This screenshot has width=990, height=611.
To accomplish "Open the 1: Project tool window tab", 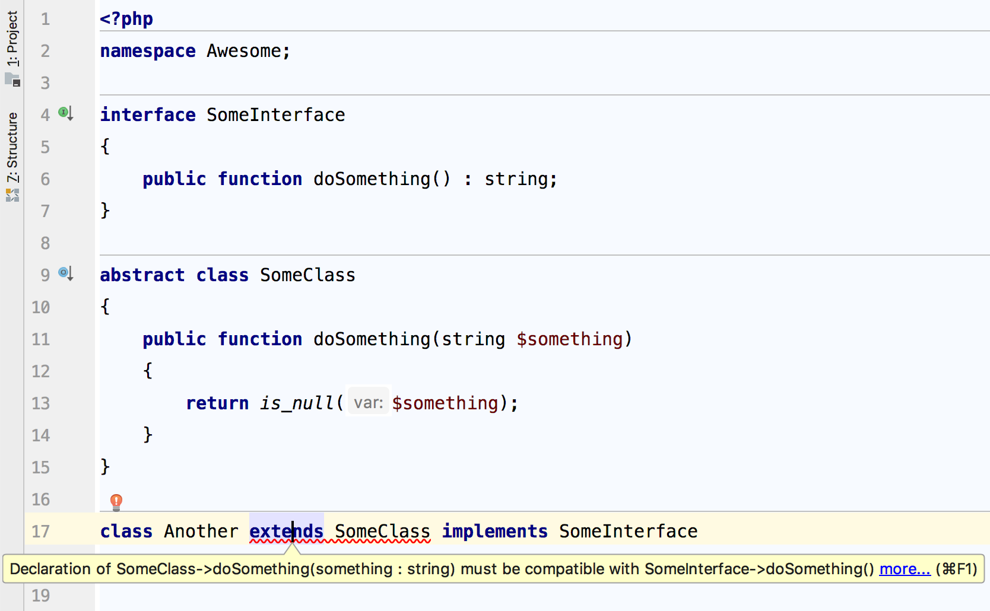I will [x=12, y=39].
